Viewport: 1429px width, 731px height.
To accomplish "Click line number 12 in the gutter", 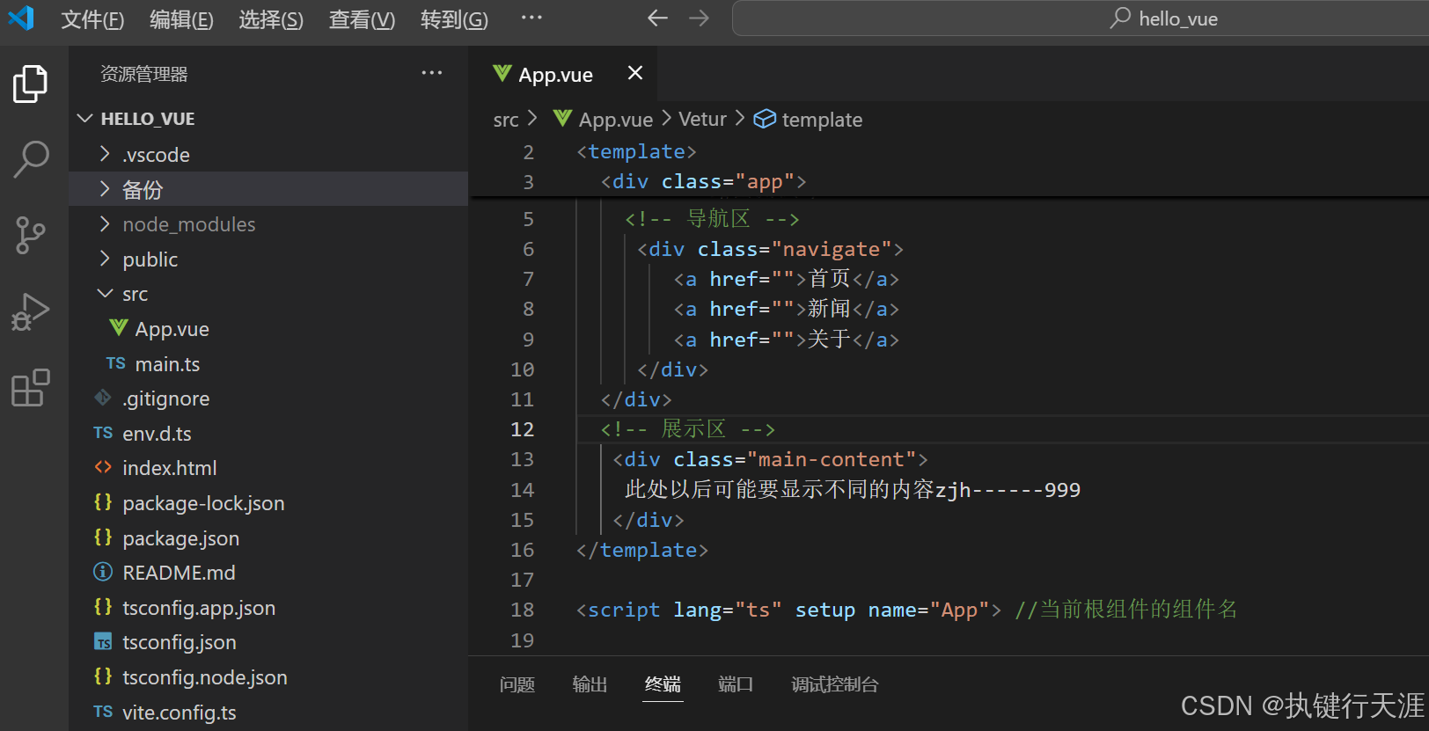I will [x=522, y=429].
